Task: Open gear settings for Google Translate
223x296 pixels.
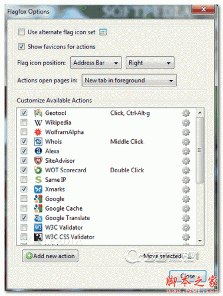Action: coord(186,218)
